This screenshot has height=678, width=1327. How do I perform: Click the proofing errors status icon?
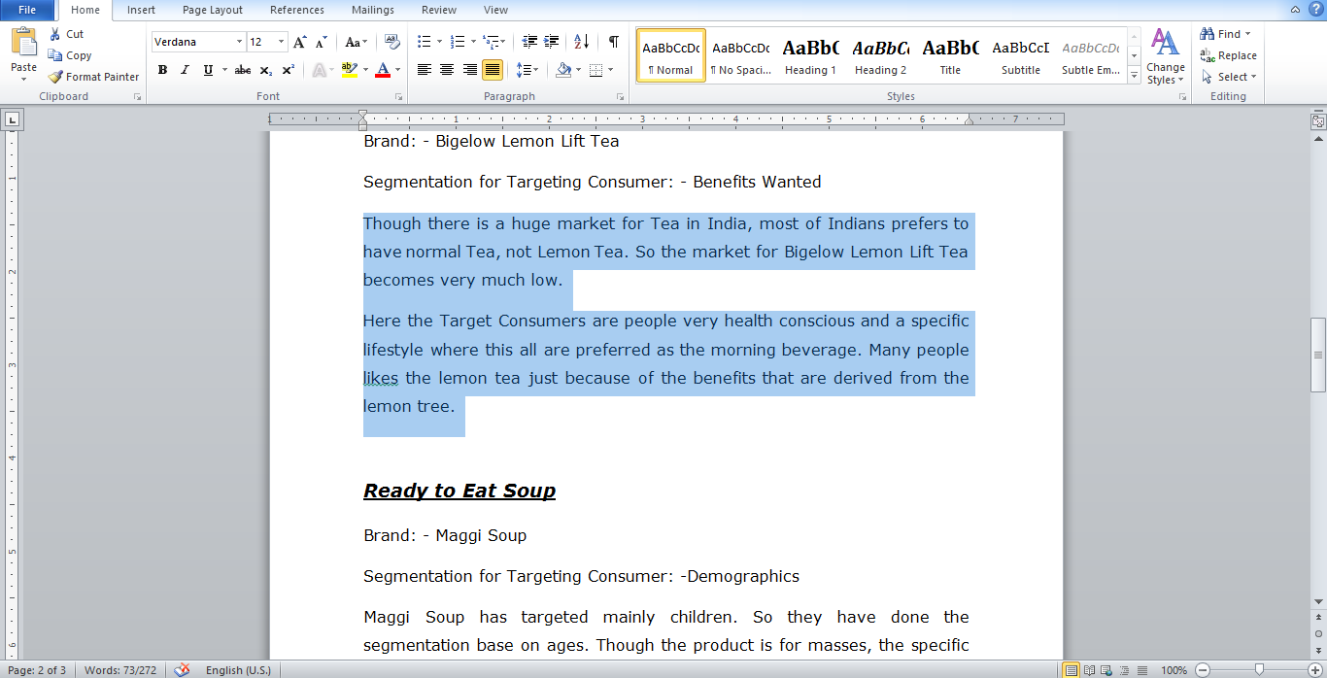(182, 669)
